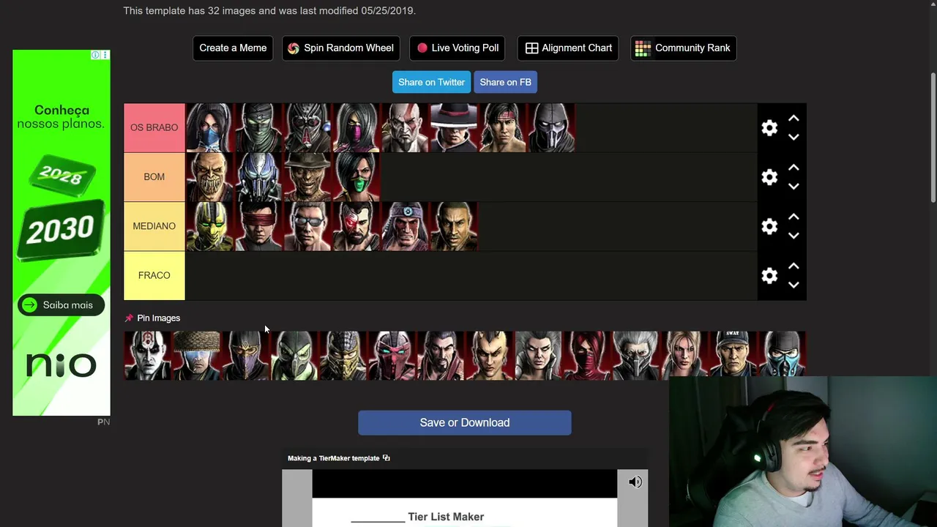Share the tier list on Twitter

click(431, 82)
